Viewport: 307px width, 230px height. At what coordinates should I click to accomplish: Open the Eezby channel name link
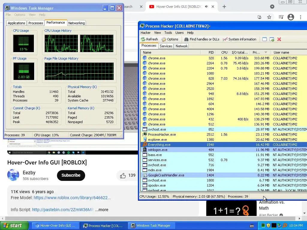click(29, 173)
